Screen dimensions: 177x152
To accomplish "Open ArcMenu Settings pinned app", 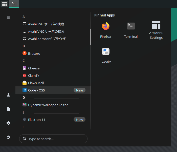I will (156, 30).
